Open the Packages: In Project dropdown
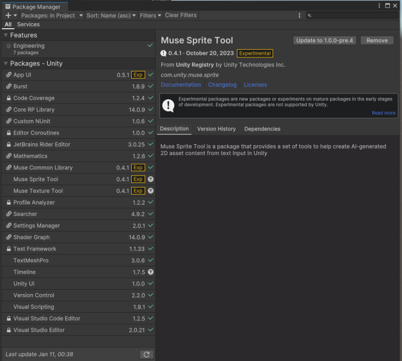The height and width of the screenshot is (361, 402). click(52, 16)
